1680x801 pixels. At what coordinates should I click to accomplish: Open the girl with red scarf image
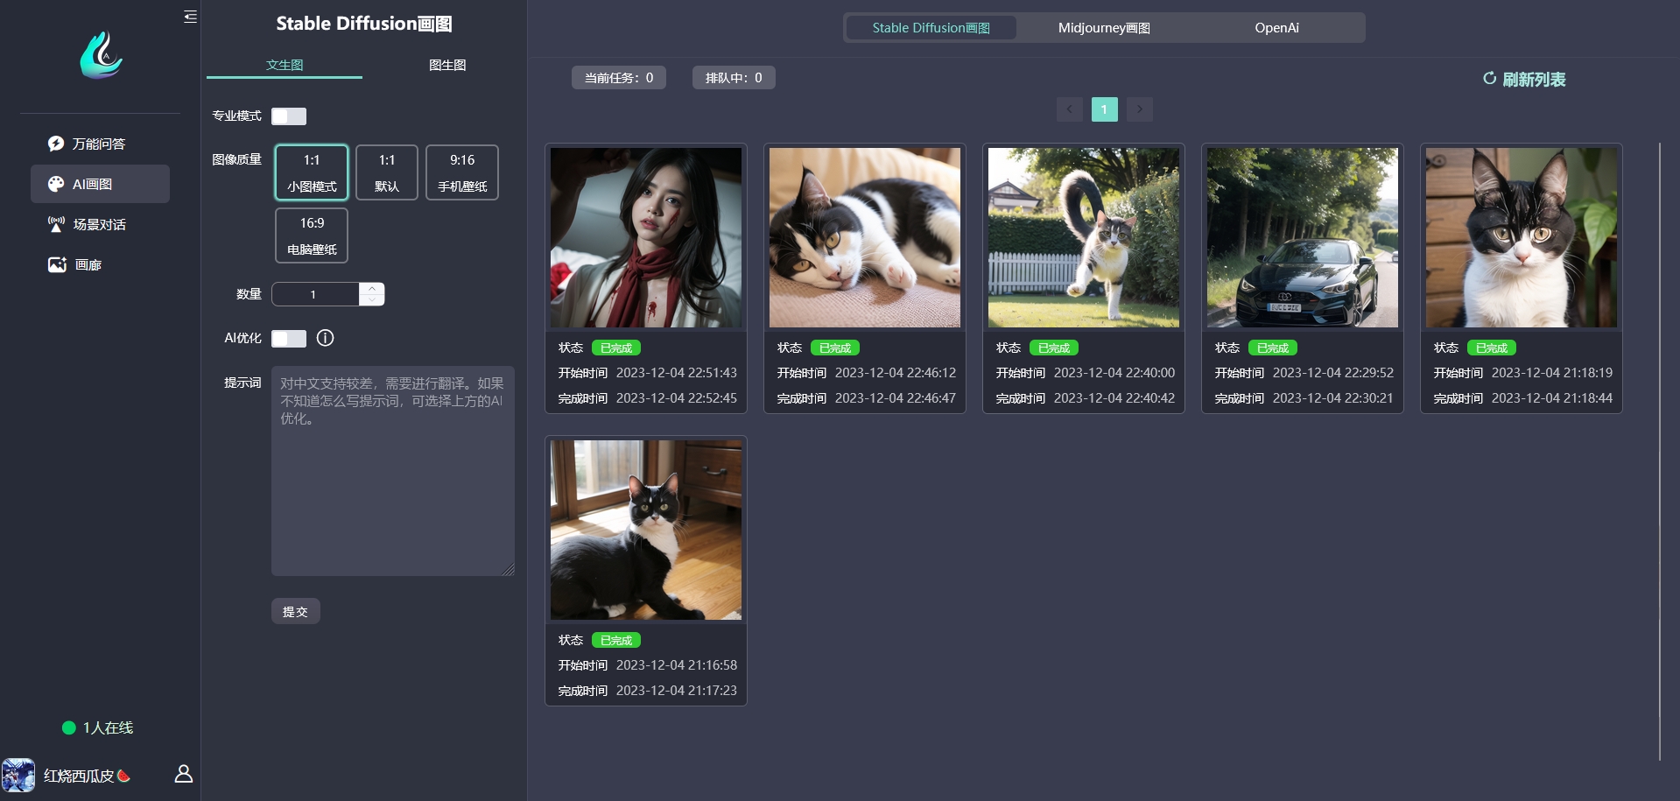(646, 237)
